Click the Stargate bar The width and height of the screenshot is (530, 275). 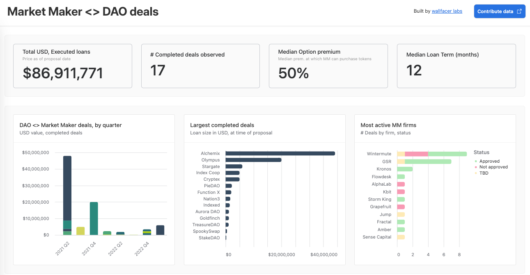(234, 166)
